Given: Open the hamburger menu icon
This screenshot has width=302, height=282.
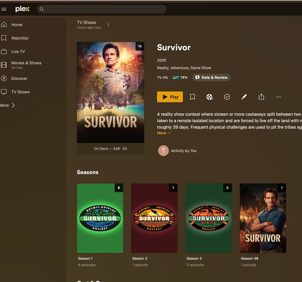Looking at the screenshot, I should coord(4,9).
